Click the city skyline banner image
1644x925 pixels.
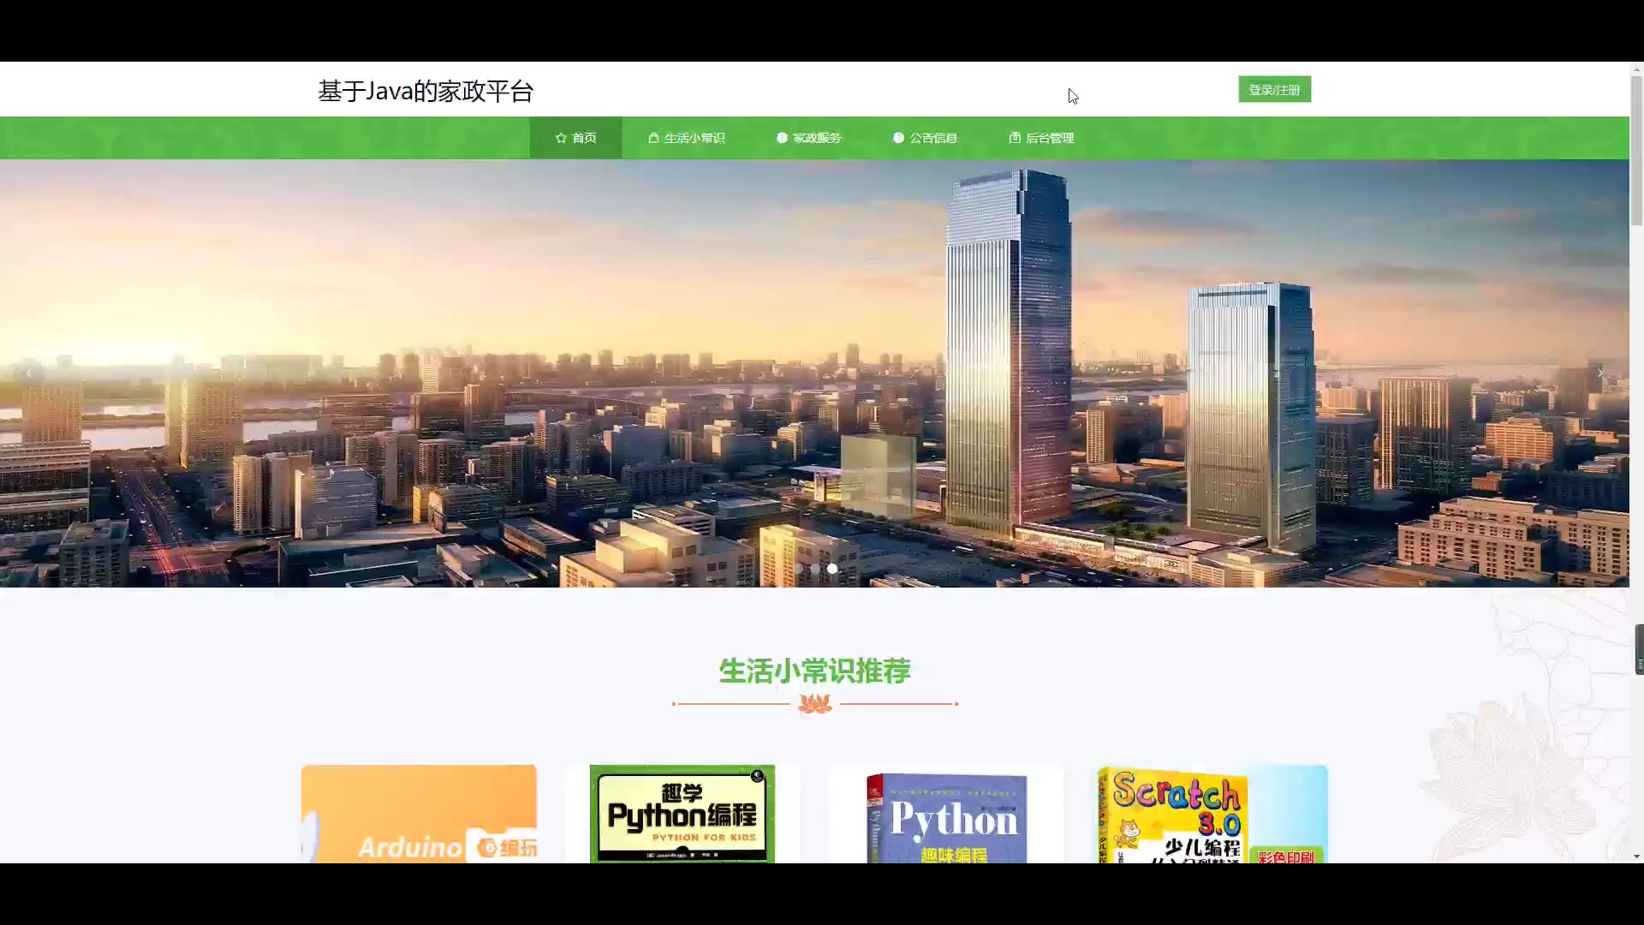[x=814, y=373]
